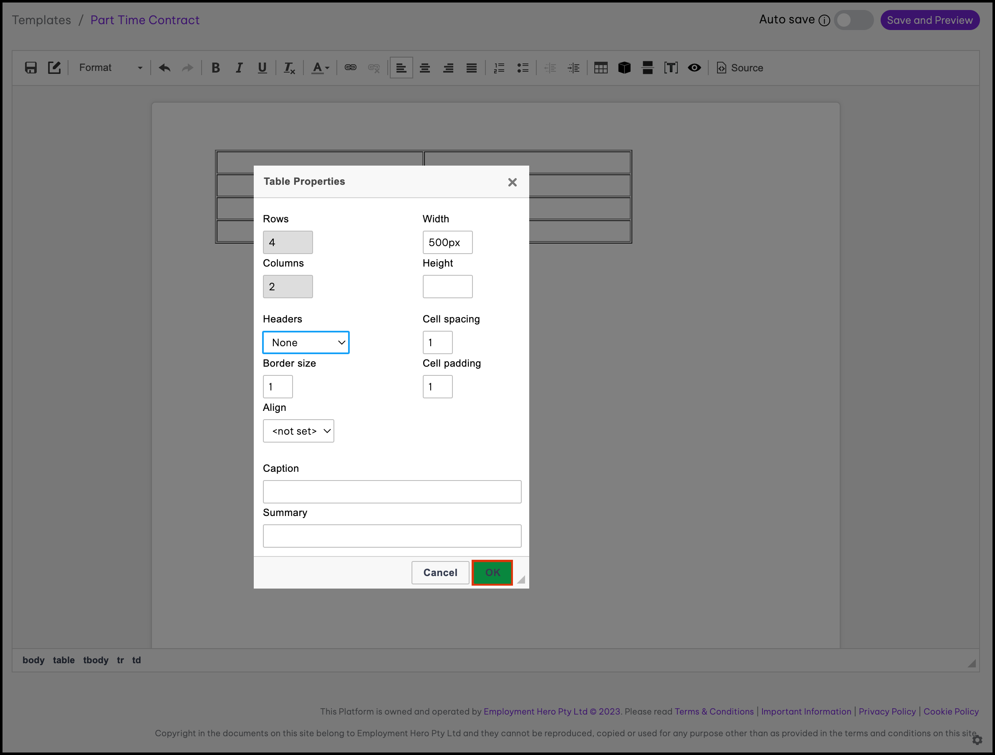Open the Privacy Policy link
Screen dimensions: 995x755
(x=886, y=711)
